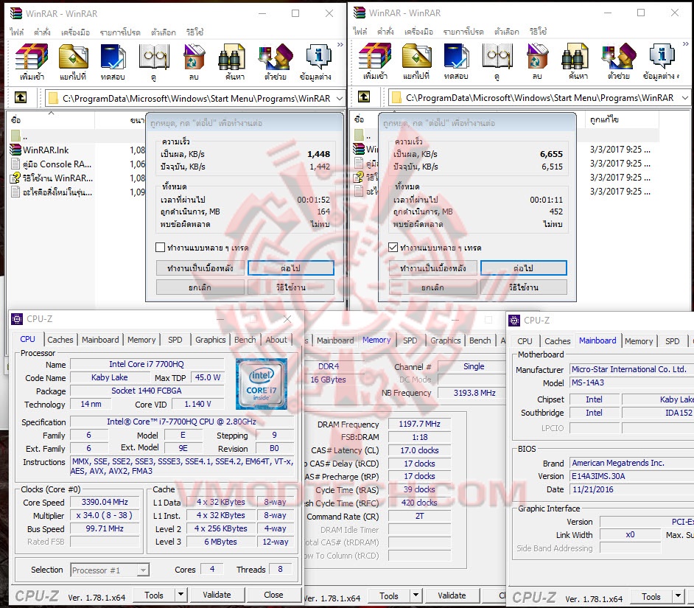Expand address path dropdown in right WinRAR

click(x=685, y=97)
